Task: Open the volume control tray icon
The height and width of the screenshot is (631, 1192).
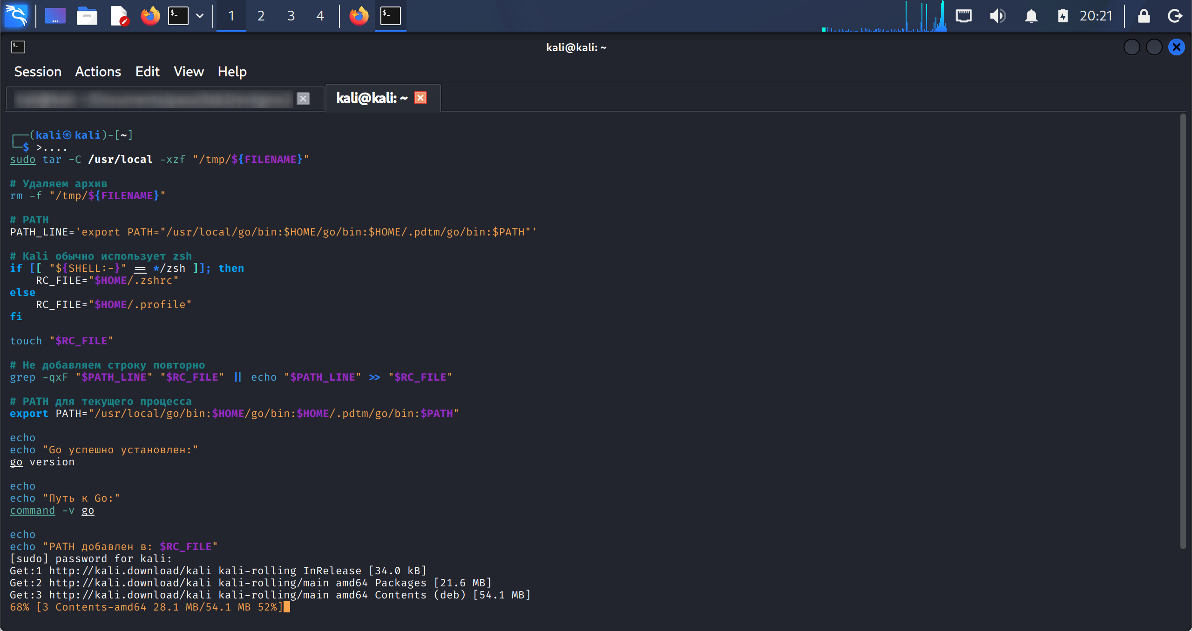Action: click(x=997, y=16)
